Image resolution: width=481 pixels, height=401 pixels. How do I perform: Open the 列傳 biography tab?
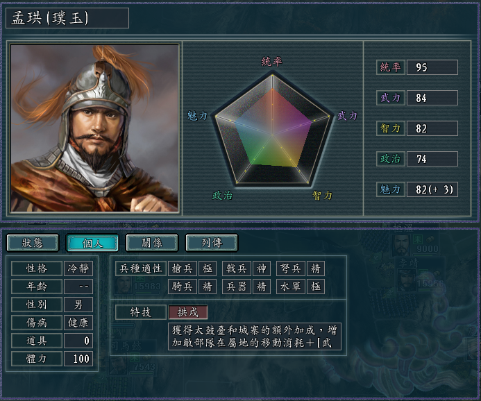coord(212,242)
